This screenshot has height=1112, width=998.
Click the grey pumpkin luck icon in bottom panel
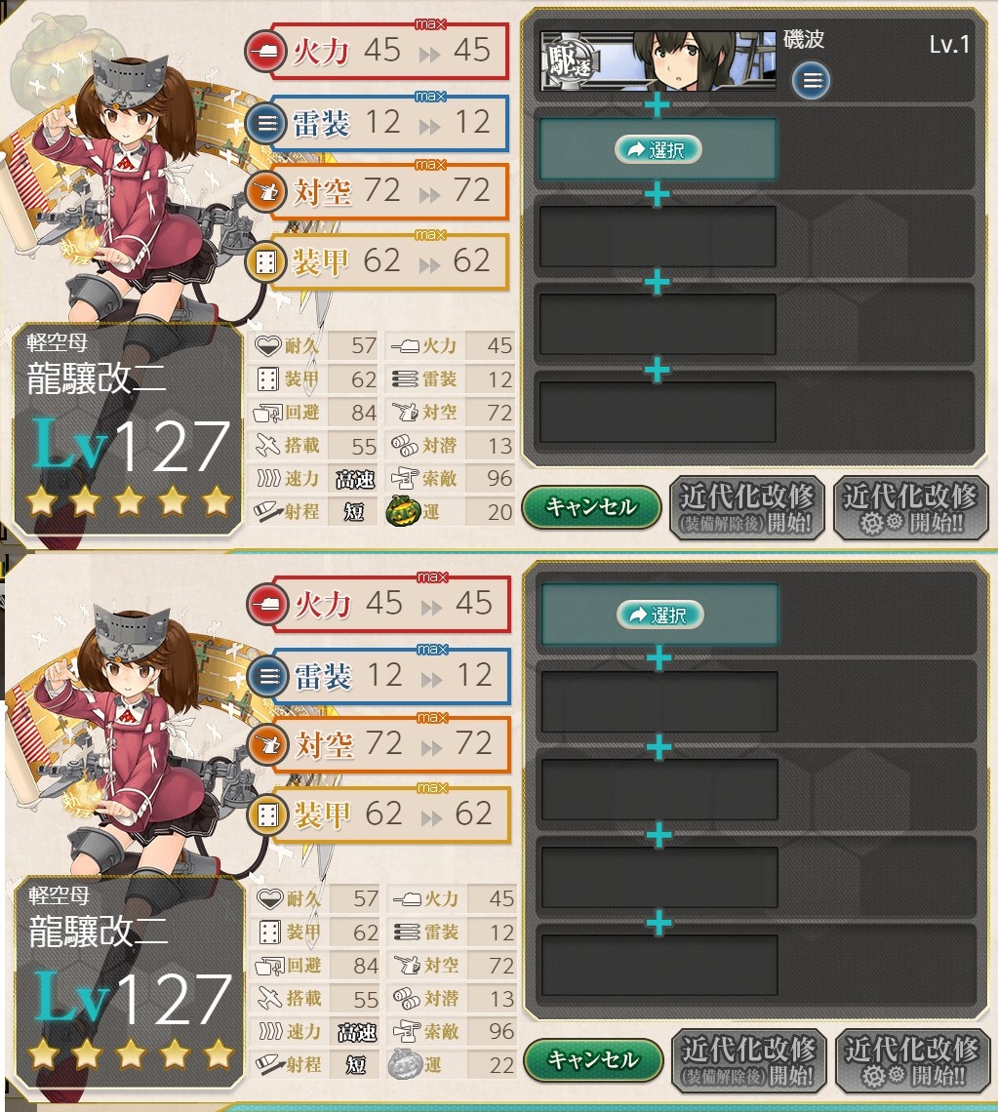[x=405, y=1064]
